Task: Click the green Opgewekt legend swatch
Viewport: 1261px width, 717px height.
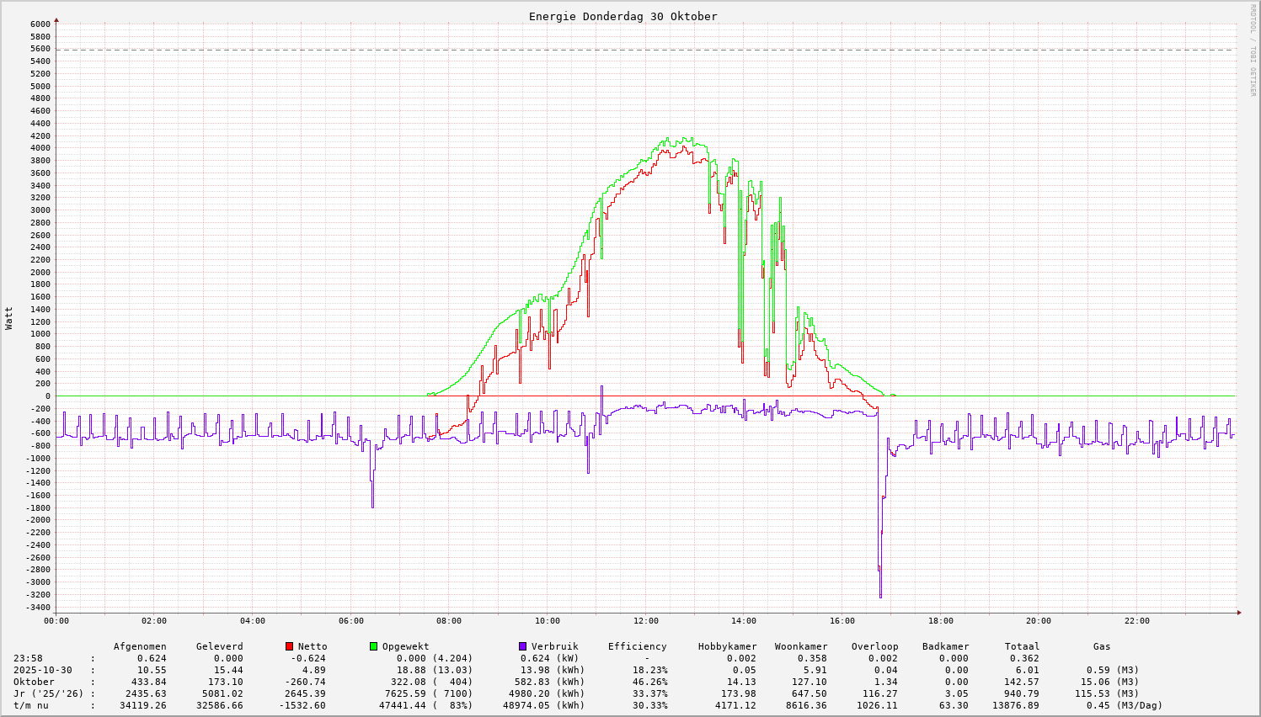Action: click(x=374, y=646)
